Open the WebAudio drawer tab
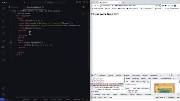 pyautogui.click(x=123, y=94)
